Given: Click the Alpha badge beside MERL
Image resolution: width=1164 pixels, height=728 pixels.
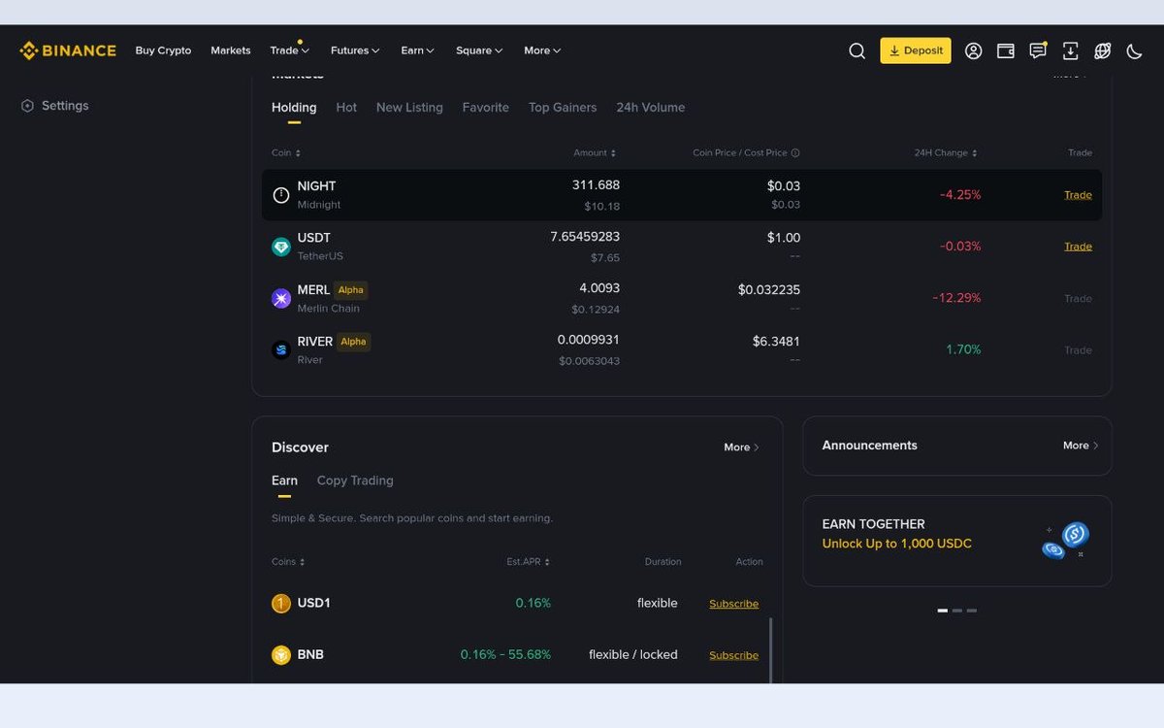Looking at the screenshot, I should point(350,290).
